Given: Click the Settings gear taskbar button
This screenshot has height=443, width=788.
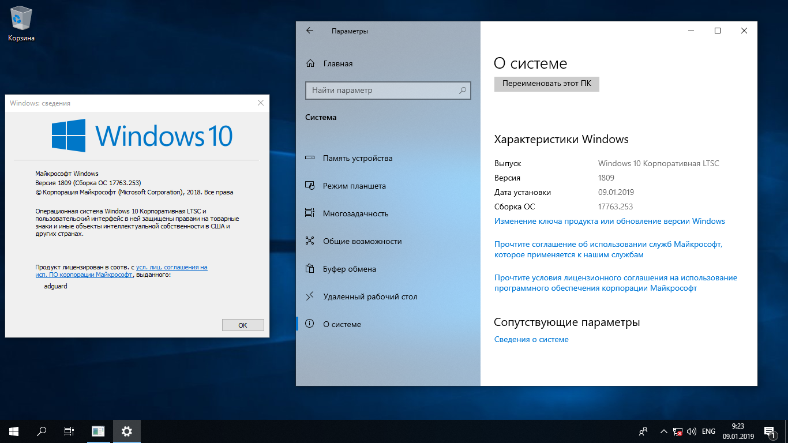Looking at the screenshot, I should tap(127, 431).
